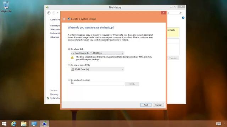
Task: Click the wizard's back arrow icon
Action: (x=64, y=19)
